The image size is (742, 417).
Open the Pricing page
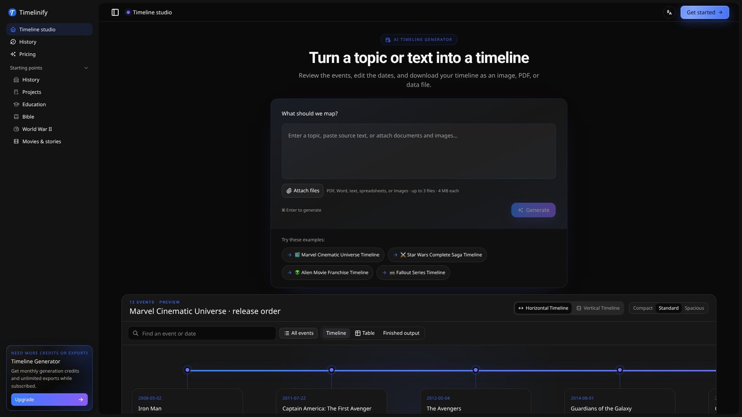[x=49, y=54]
